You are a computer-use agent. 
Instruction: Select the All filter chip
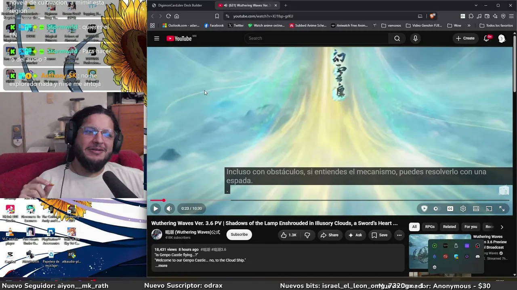click(414, 227)
